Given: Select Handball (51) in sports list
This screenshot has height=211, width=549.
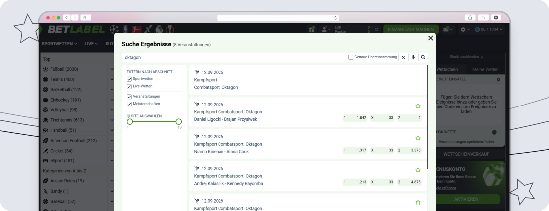Looking at the screenshot, I should (63, 130).
